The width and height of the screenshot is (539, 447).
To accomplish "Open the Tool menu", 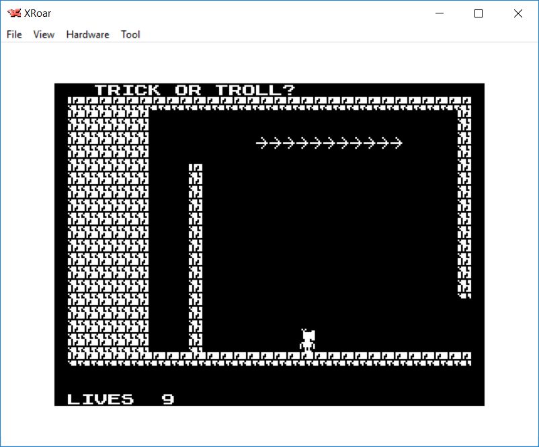I will (130, 34).
